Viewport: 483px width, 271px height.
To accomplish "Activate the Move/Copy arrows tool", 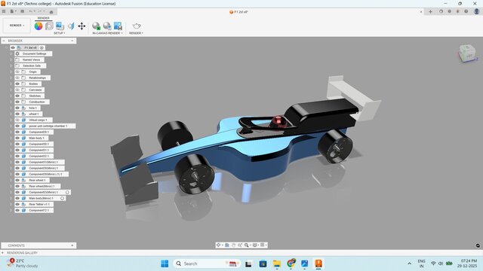I will [x=82, y=26].
